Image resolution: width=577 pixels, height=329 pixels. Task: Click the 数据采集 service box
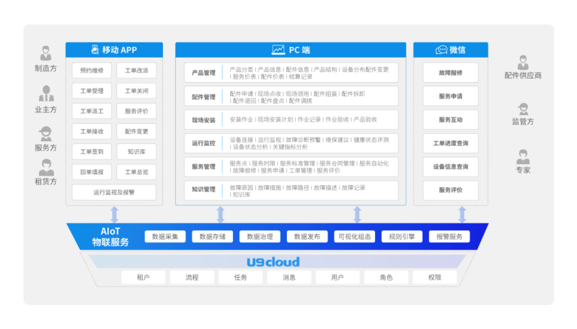(165, 236)
